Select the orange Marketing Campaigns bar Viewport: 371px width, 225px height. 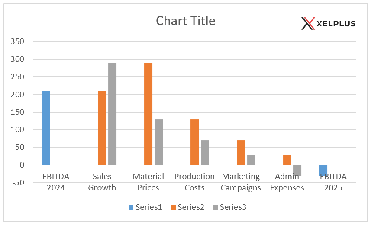[x=241, y=152]
